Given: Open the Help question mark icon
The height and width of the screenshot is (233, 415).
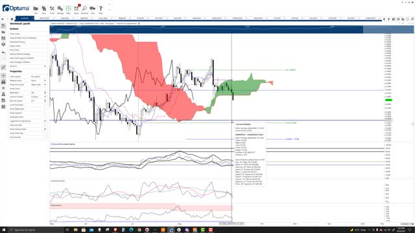Looking at the screenshot, I should point(101,8).
